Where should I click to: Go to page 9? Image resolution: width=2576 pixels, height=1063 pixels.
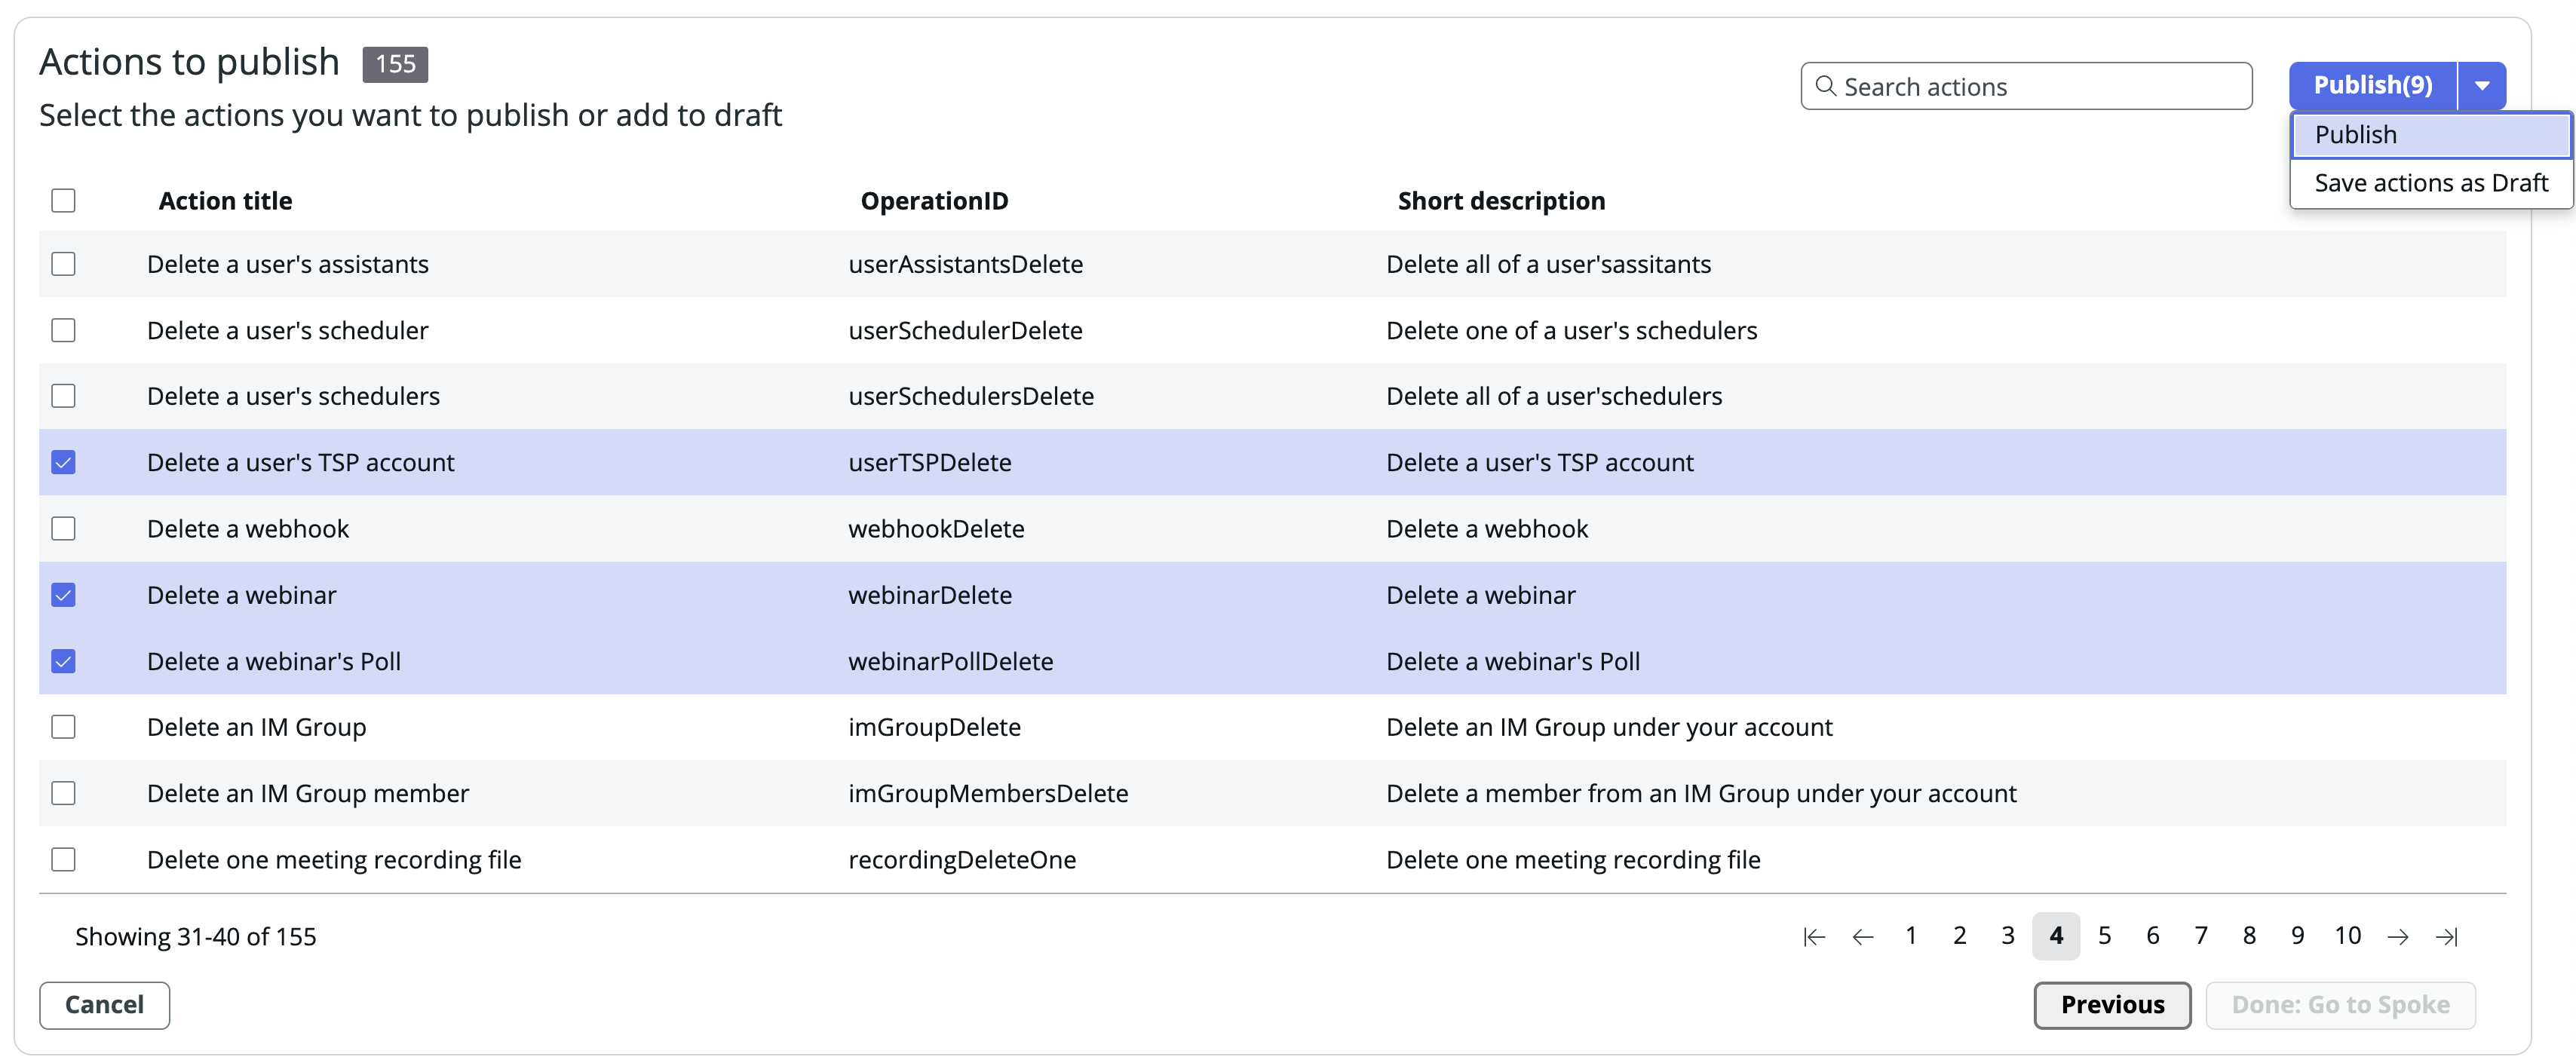[x=2298, y=936]
